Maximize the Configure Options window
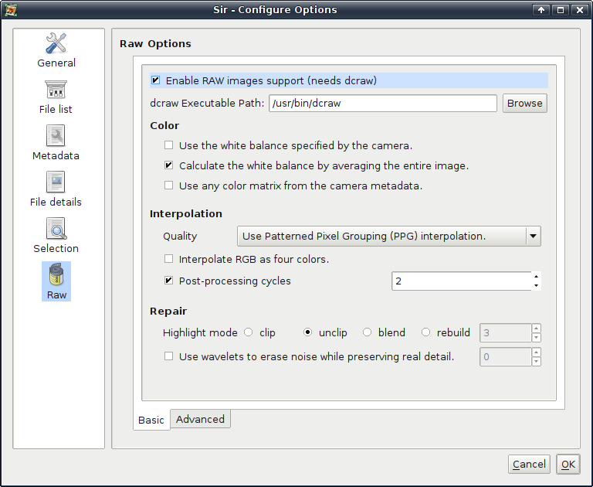 (561, 10)
